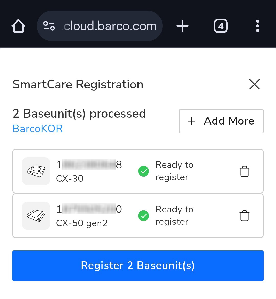Image resolution: width=276 pixels, height=299 pixels.
Task: Tap the browser home icon
Action: coord(18,26)
